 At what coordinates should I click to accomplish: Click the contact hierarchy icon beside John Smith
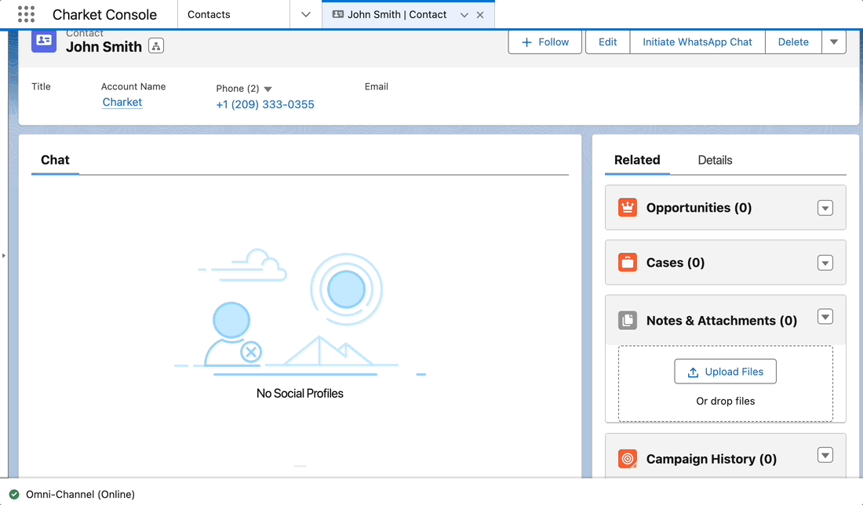tap(156, 46)
